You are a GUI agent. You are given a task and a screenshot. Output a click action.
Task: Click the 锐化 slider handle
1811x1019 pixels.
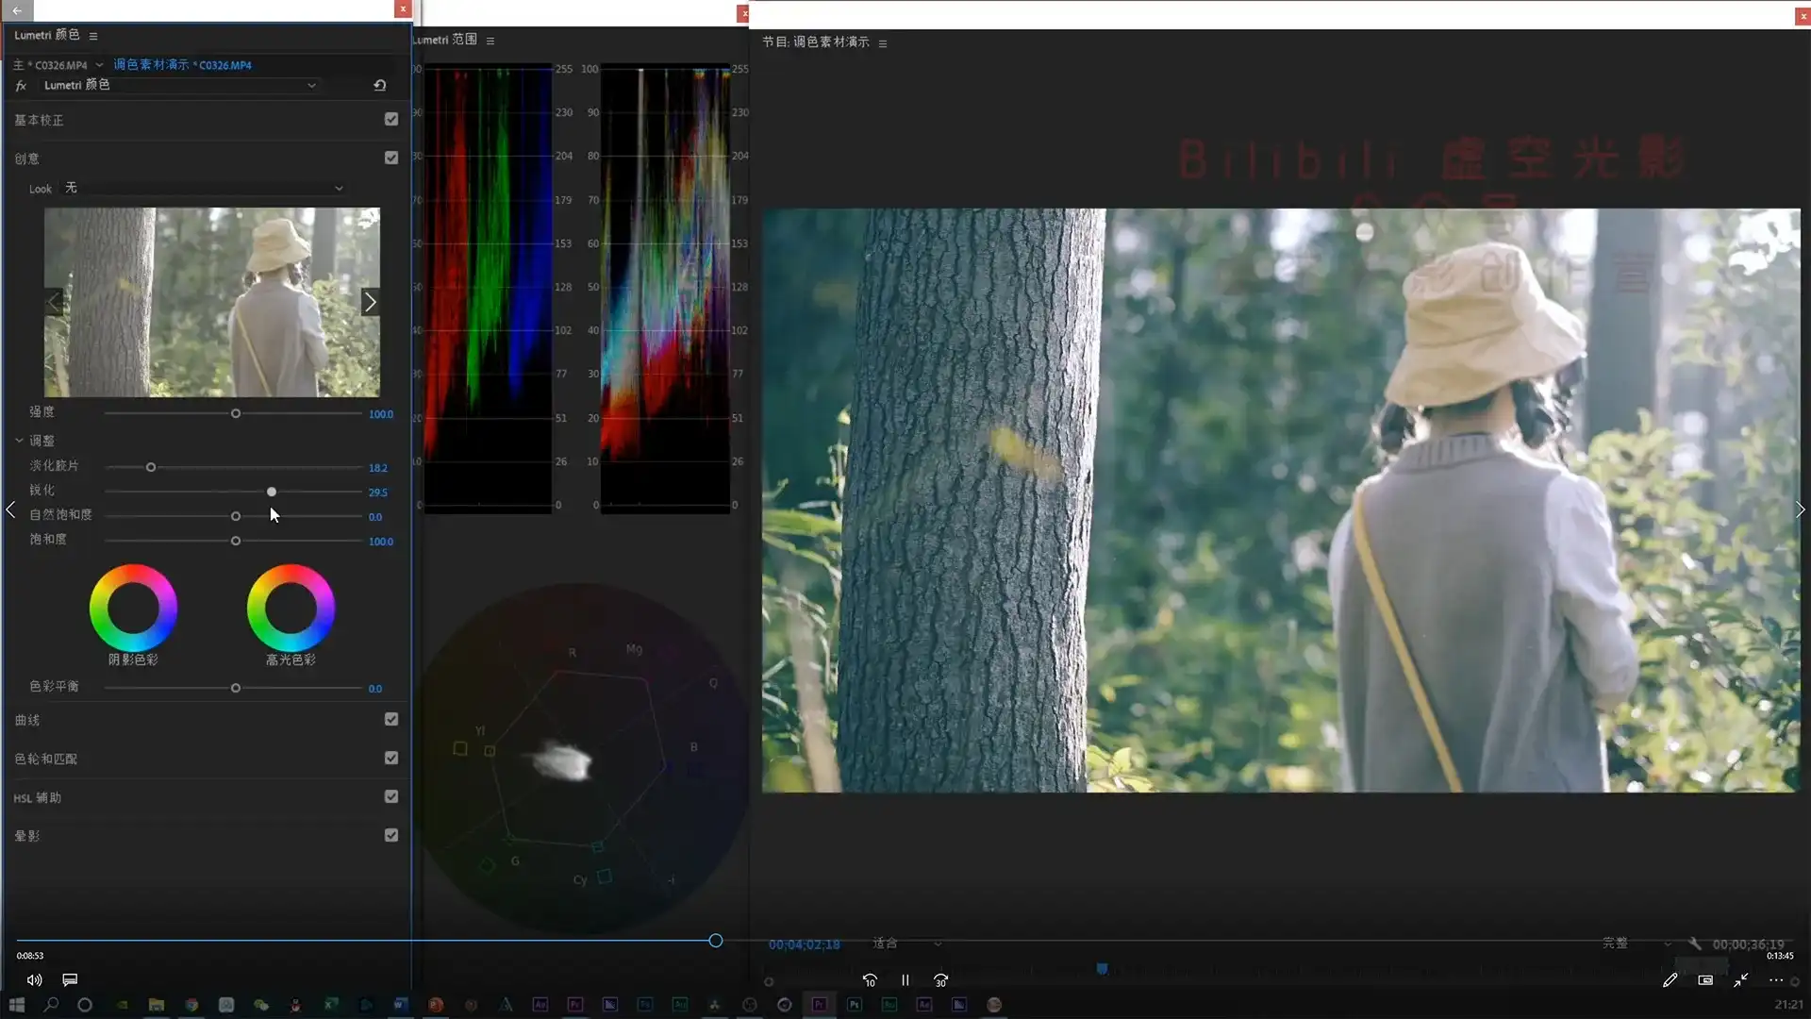[x=272, y=493]
